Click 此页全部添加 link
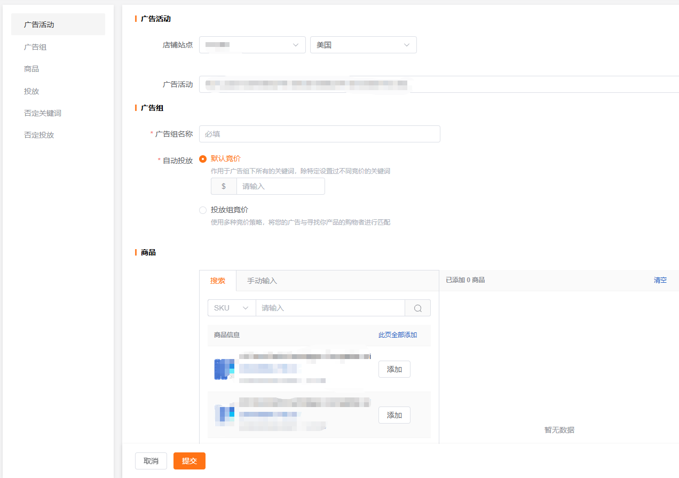679x478 pixels. point(398,335)
